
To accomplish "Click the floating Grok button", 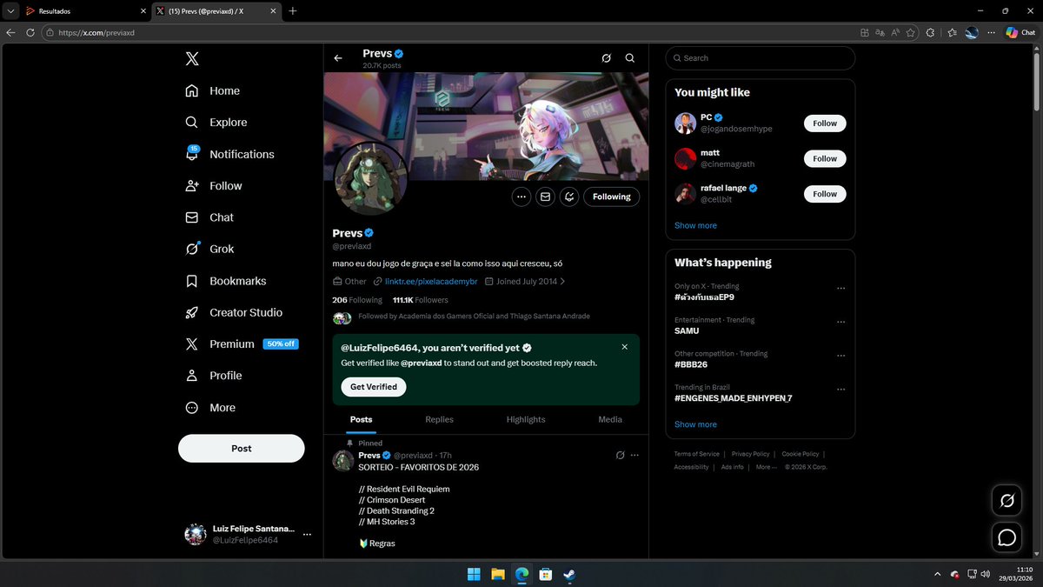I will pyautogui.click(x=1006, y=500).
